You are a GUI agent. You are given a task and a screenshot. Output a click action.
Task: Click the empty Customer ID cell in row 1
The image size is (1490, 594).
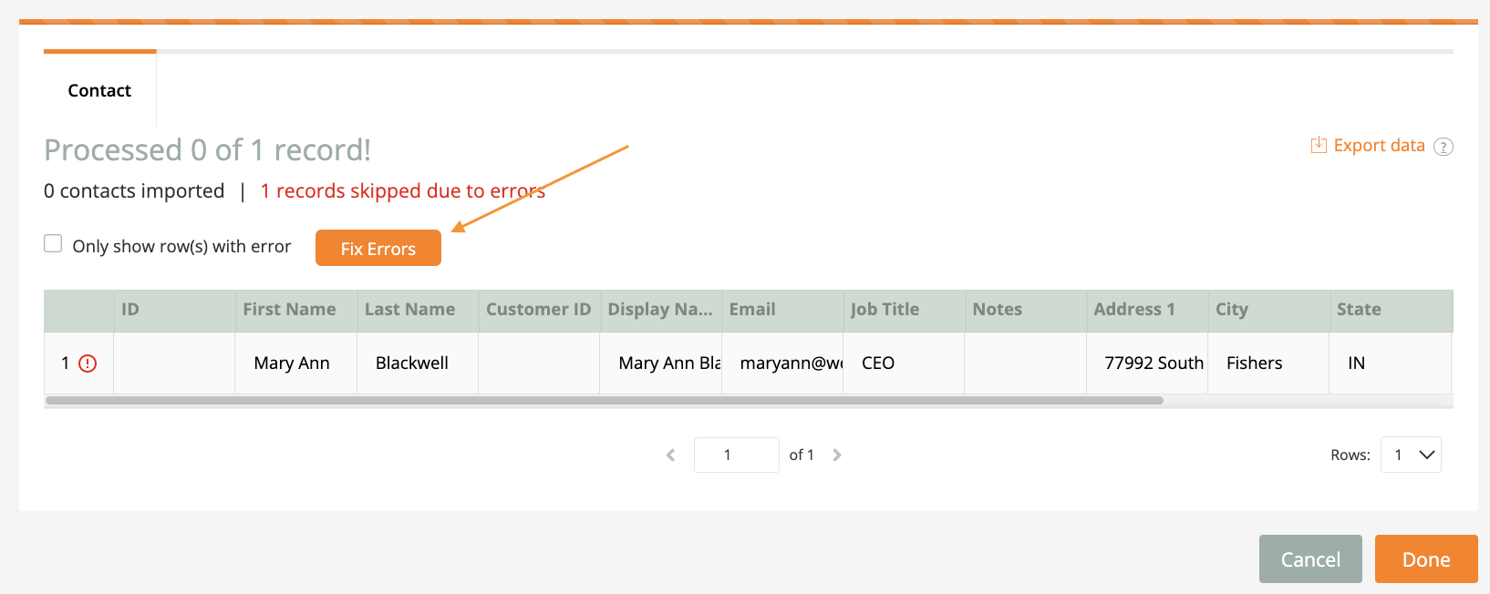pos(539,363)
